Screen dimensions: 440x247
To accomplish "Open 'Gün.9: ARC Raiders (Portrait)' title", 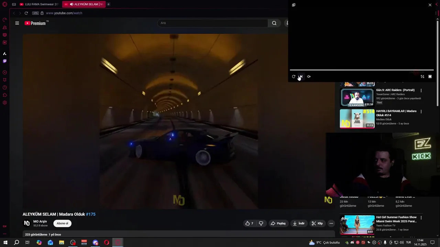I will click(395, 90).
